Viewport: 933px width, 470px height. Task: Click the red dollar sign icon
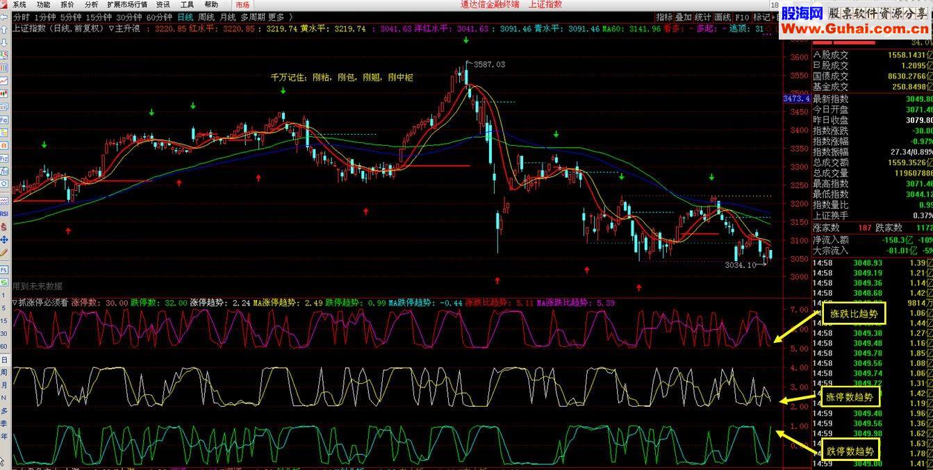point(4,226)
